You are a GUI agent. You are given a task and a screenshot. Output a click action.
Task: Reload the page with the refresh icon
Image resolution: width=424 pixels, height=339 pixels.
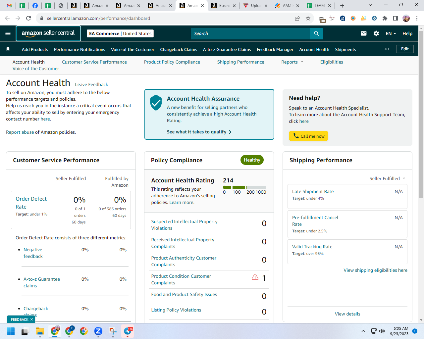(x=28, y=18)
